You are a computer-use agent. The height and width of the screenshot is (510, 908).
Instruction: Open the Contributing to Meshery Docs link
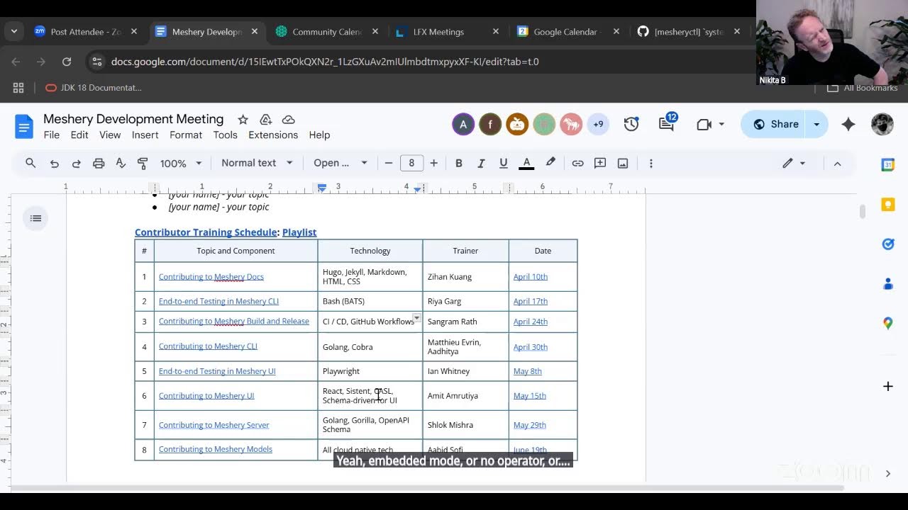pyautogui.click(x=211, y=277)
